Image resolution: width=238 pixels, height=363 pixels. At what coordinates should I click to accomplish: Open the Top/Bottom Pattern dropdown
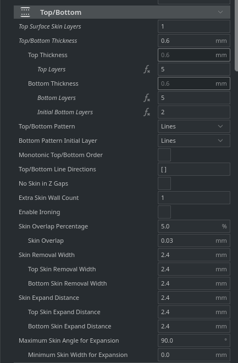(194, 126)
